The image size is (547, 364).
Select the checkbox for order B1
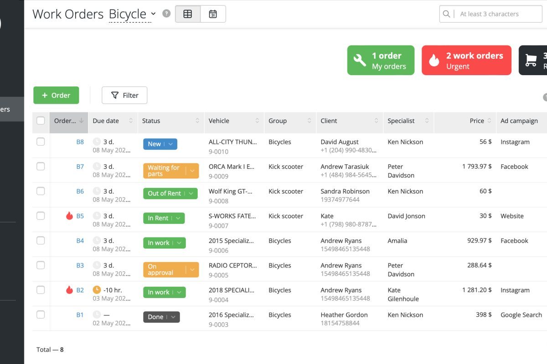click(41, 314)
